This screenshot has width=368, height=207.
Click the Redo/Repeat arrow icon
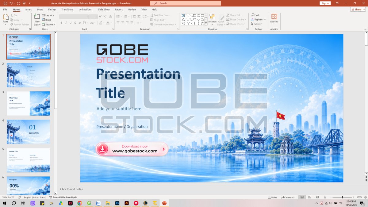(x=19, y=3)
